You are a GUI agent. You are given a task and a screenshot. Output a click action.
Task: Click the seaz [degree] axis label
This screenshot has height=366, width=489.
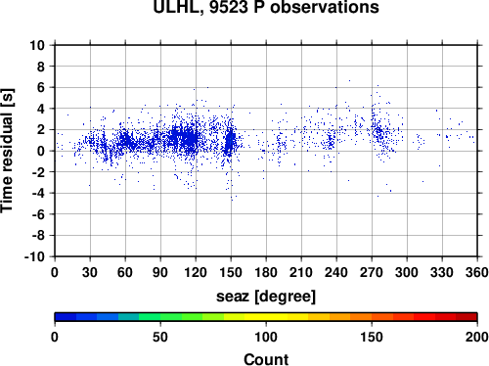pos(266,297)
